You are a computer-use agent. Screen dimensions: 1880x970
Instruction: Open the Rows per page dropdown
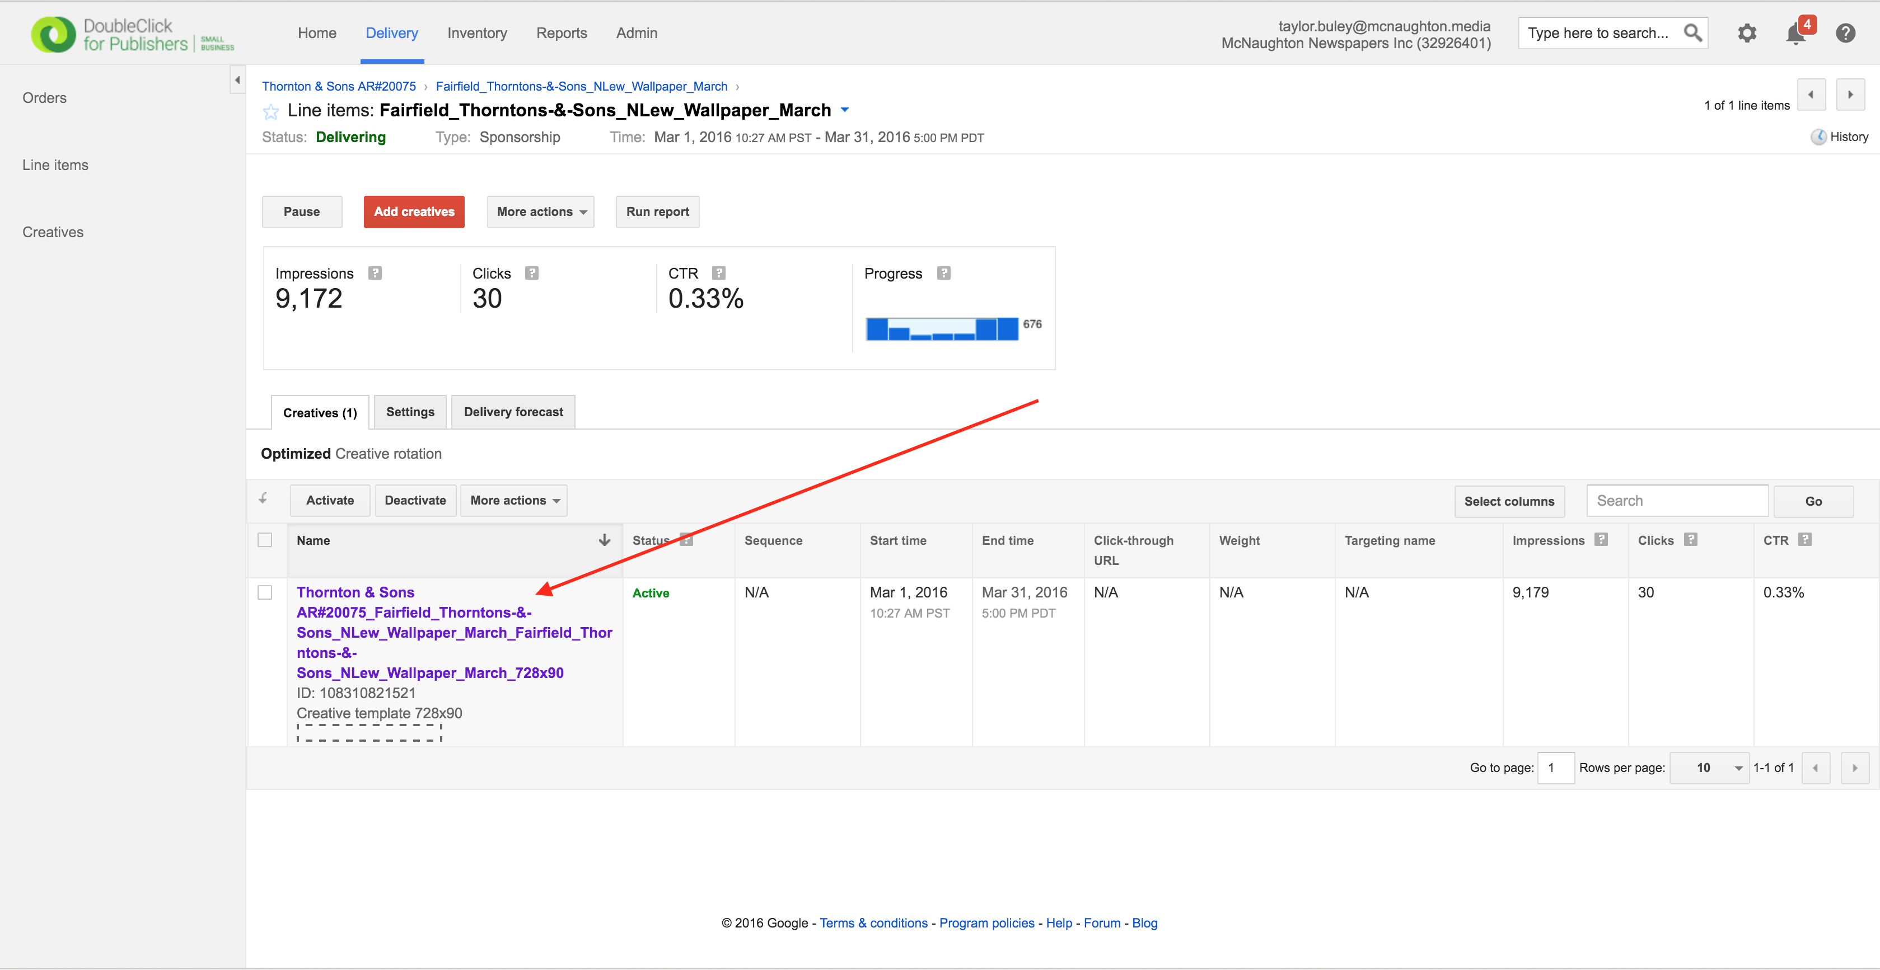1709,768
